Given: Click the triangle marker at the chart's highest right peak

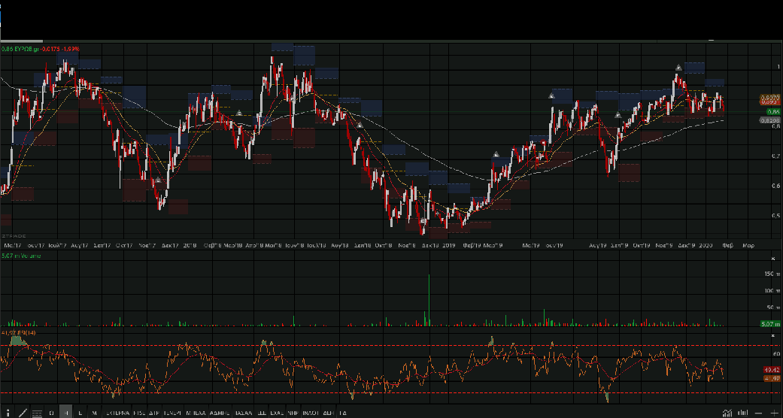Looking at the screenshot, I should (x=678, y=68).
